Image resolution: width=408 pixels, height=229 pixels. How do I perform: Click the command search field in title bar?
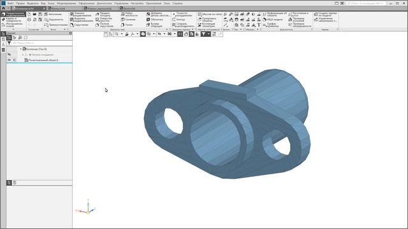coord(365,3)
